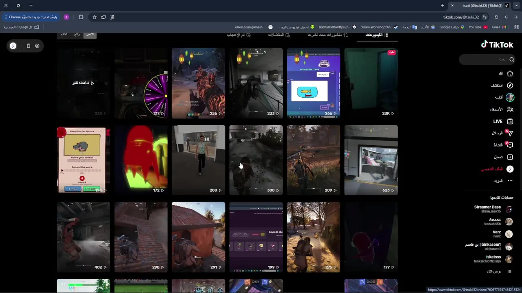Screen dimensions: 522x293
Task: Click the address bar URL tiktok.com/@tsuki.32
Action: pyautogui.click(x=461, y=17)
